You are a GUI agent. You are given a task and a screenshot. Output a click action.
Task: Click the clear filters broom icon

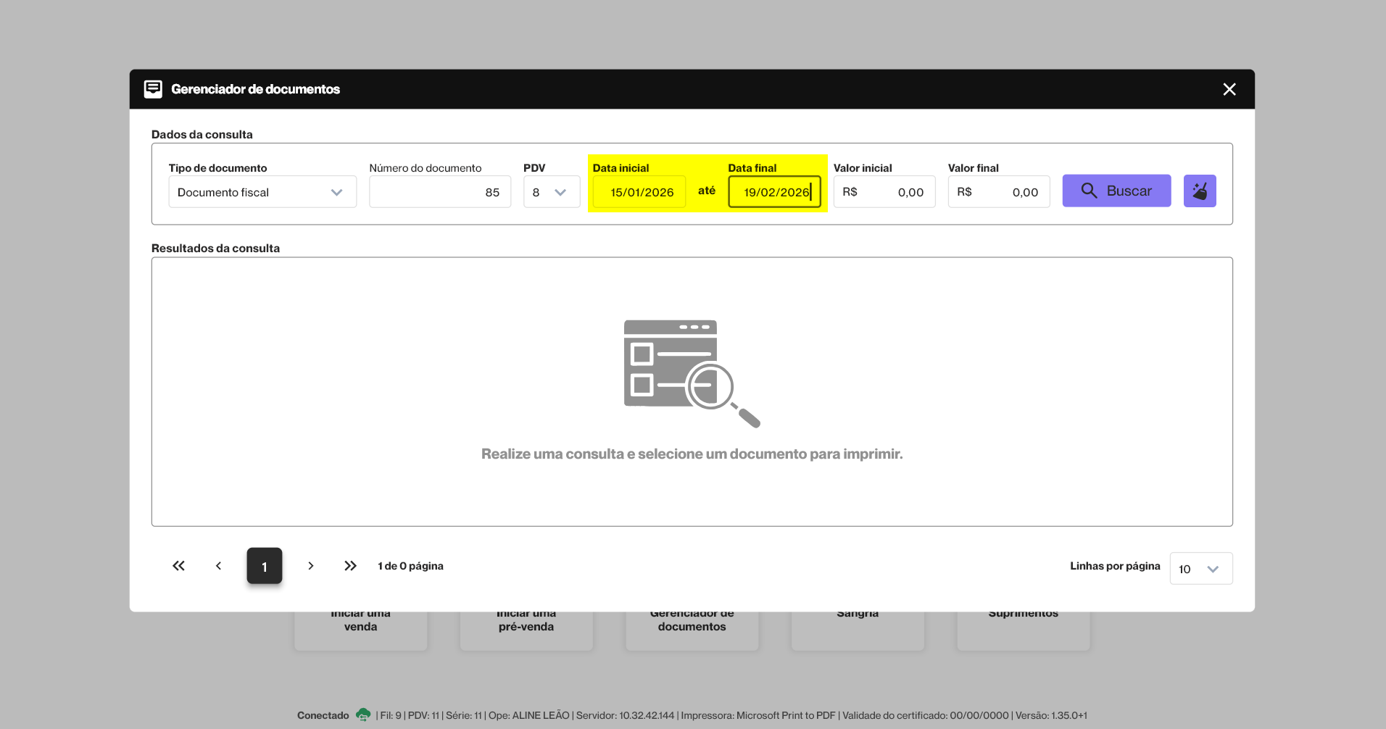(1199, 191)
